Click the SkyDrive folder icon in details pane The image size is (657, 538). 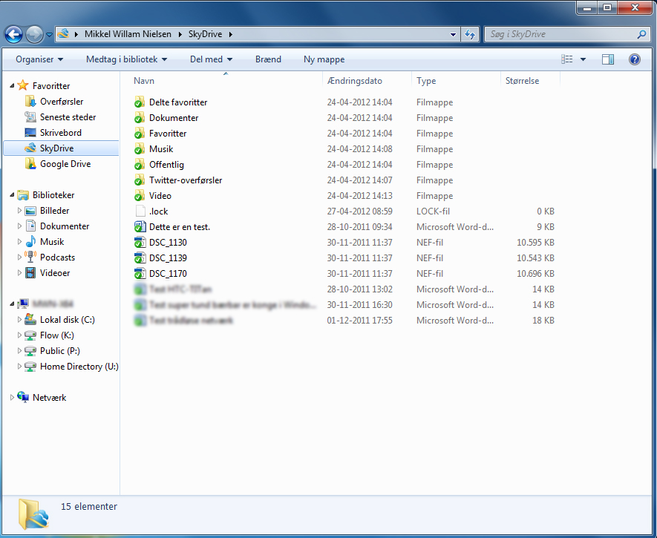coord(33,514)
